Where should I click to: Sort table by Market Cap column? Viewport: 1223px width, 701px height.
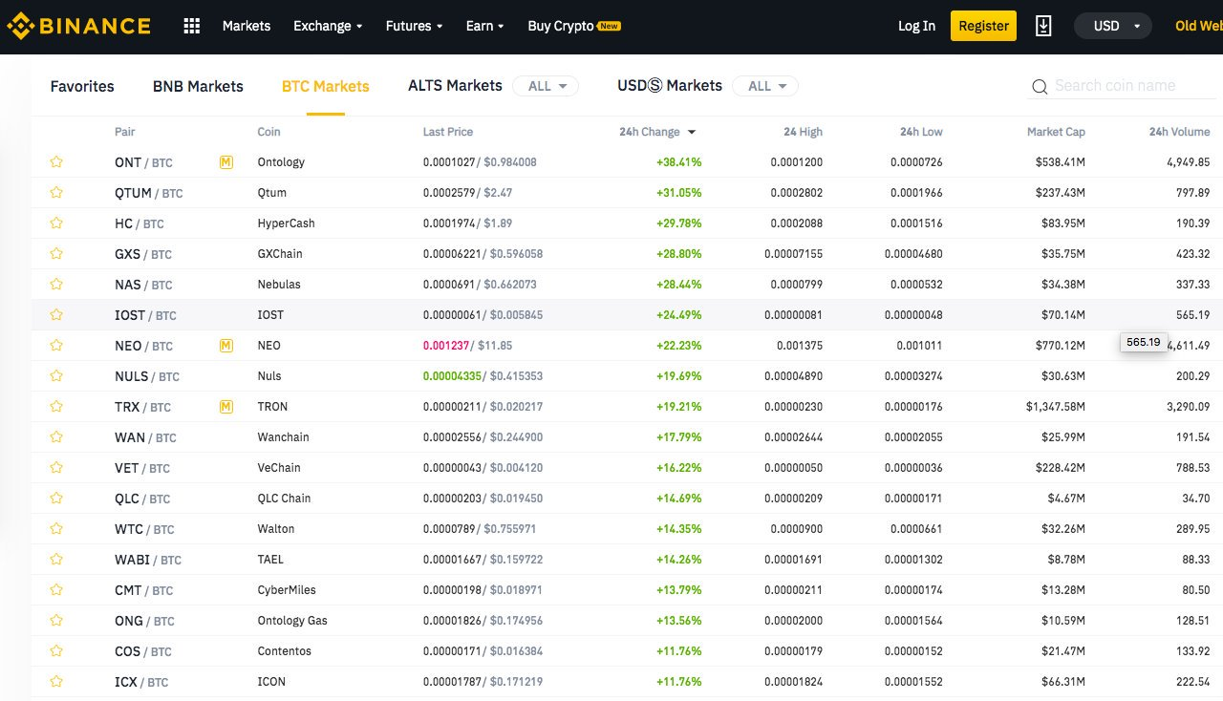tap(1056, 132)
